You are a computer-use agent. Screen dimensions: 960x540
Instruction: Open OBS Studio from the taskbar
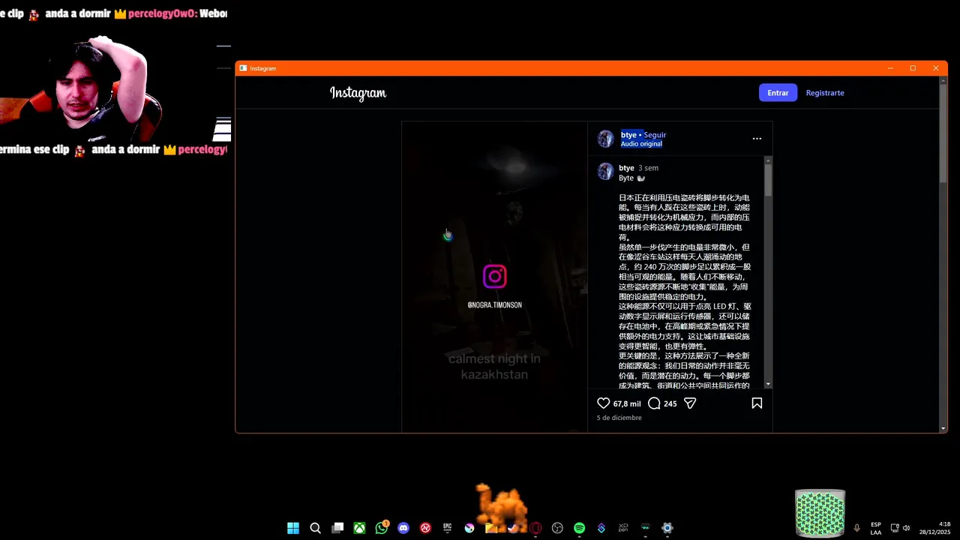tap(557, 528)
